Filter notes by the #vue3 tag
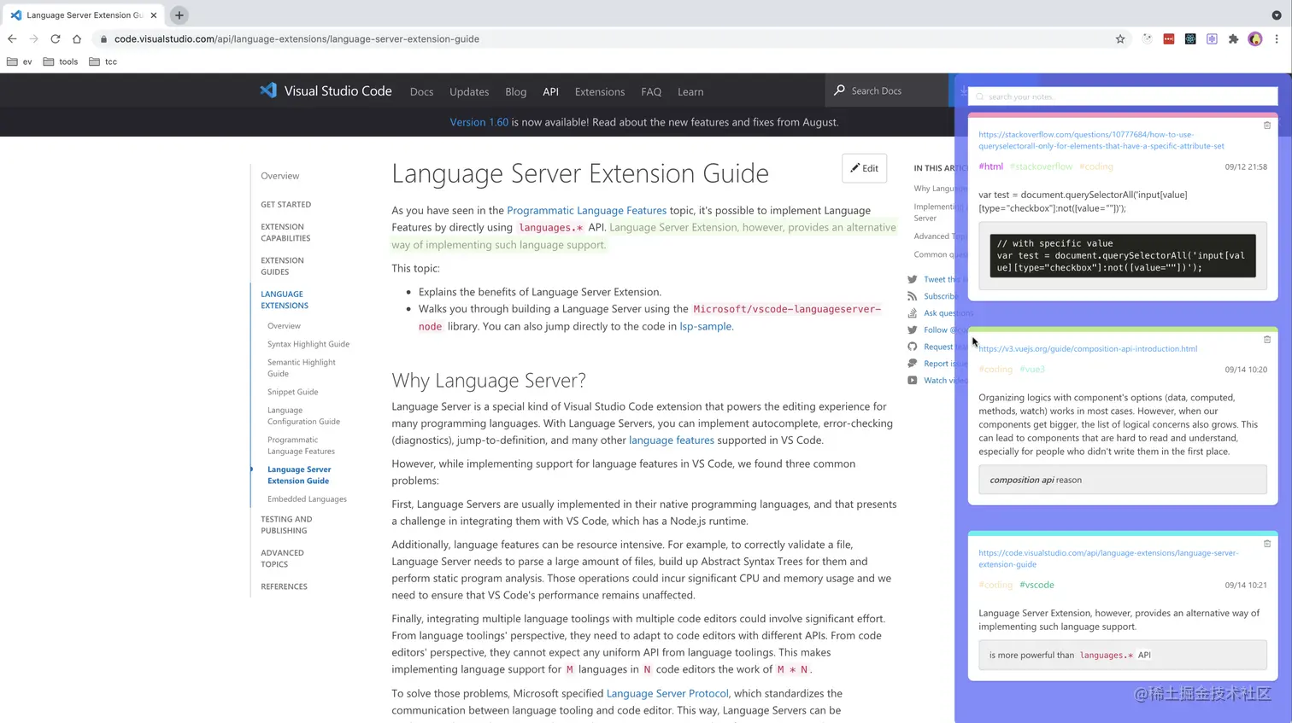Screen dimensions: 1292x723 (x=1032, y=370)
